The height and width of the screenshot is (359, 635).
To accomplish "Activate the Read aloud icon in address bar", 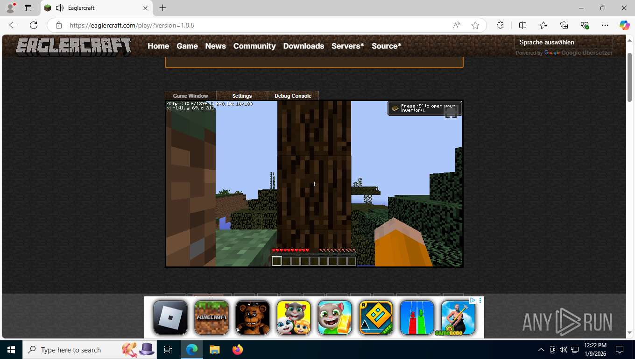I will [x=457, y=25].
